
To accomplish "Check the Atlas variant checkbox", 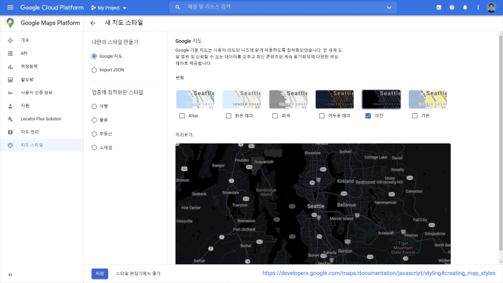I will click(x=182, y=116).
